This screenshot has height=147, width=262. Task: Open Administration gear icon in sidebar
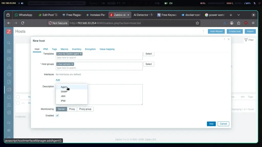pyautogui.click(x=9, y=113)
